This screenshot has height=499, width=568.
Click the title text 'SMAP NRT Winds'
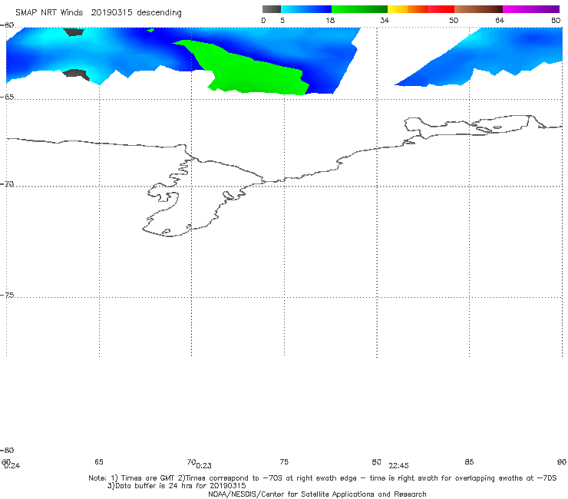coord(49,12)
